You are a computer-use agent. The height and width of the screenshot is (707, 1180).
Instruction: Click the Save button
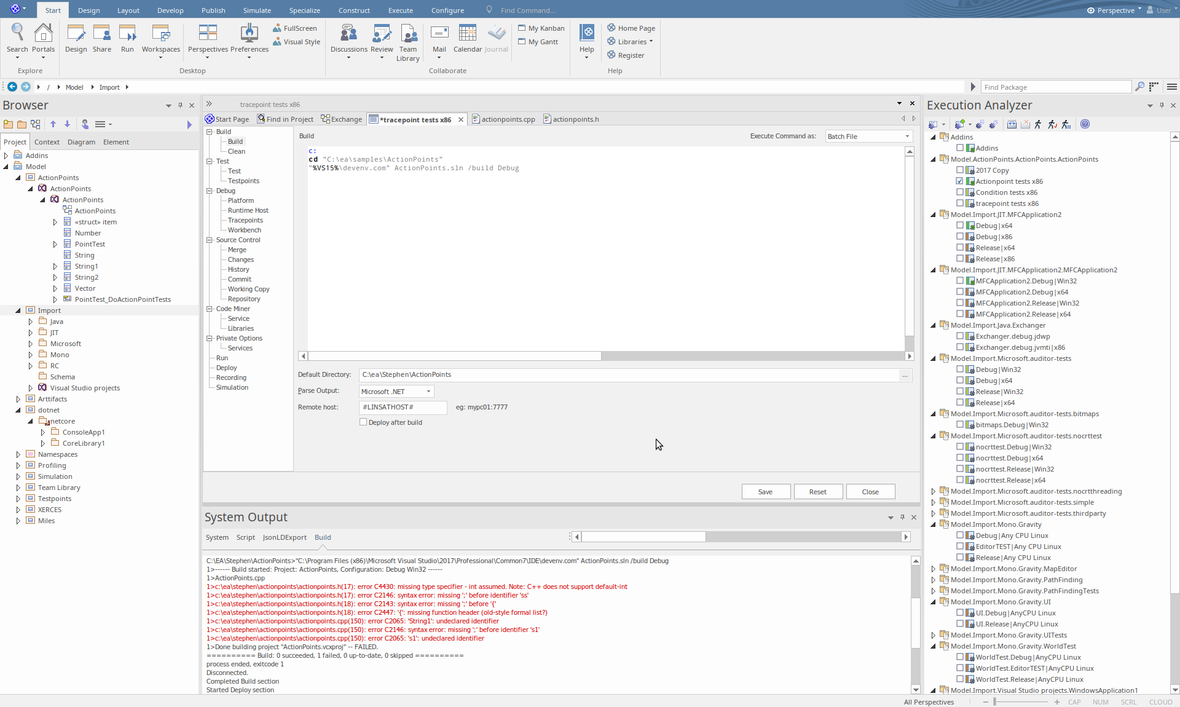click(765, 492)
